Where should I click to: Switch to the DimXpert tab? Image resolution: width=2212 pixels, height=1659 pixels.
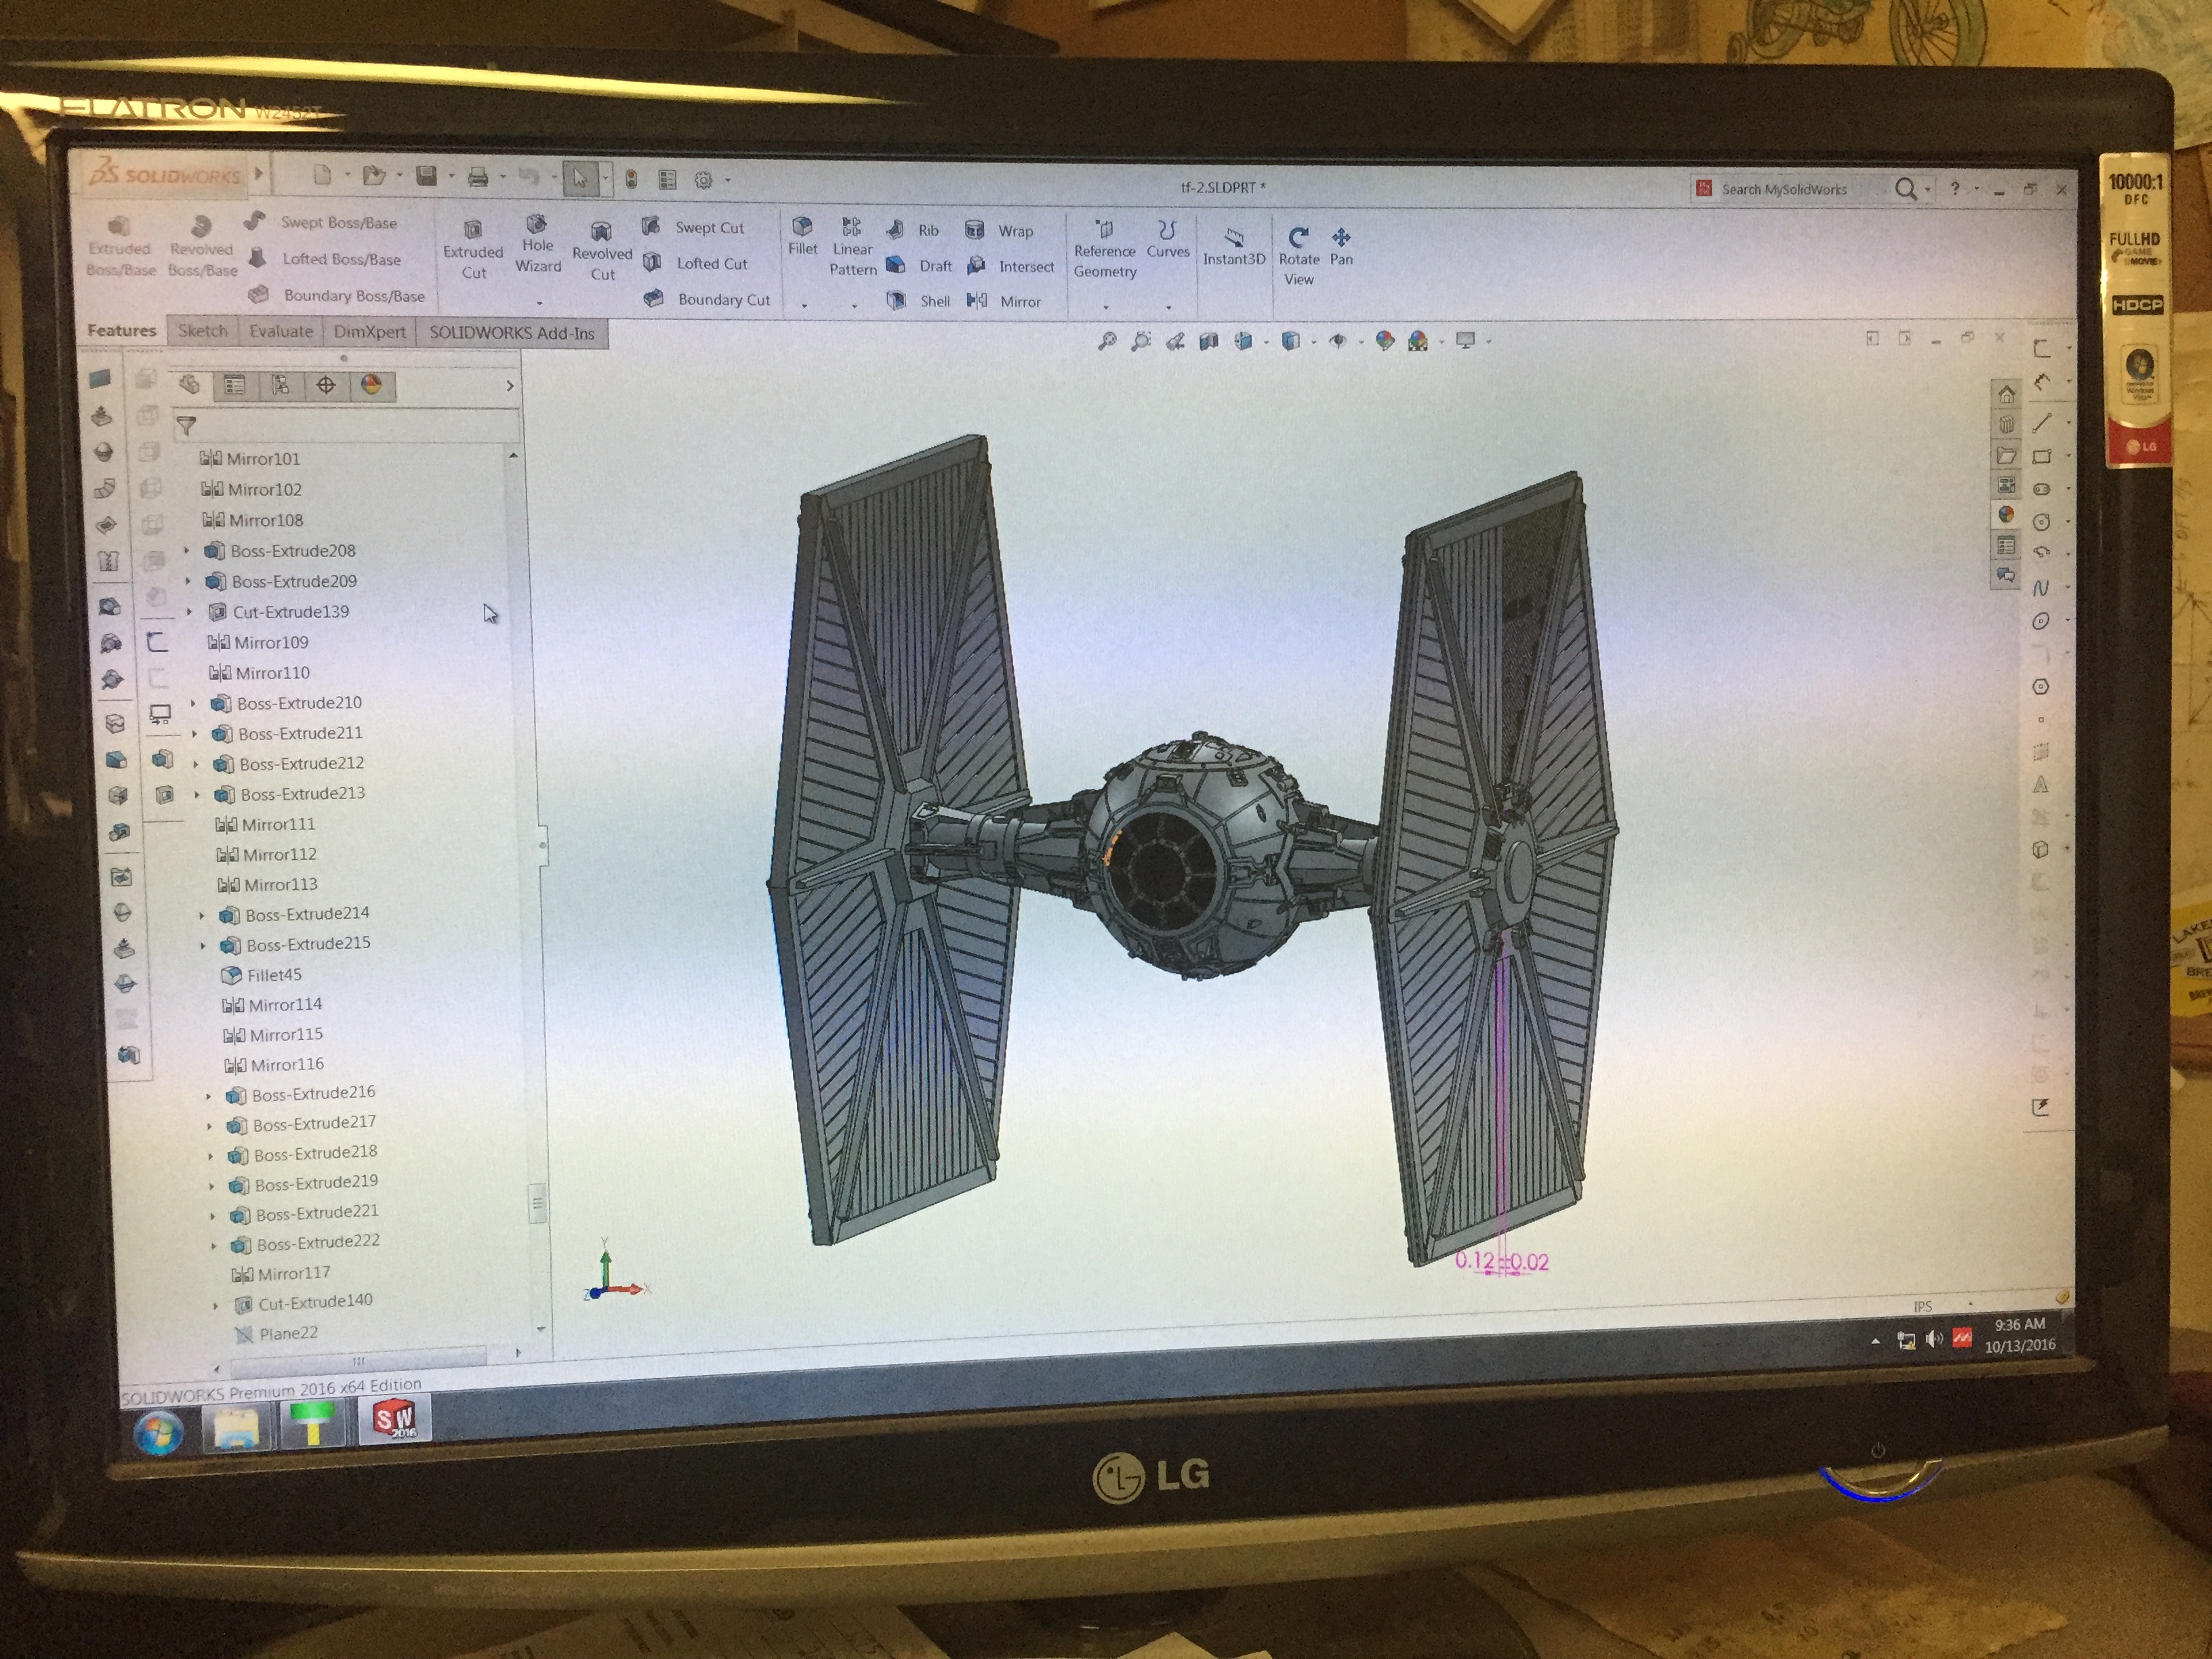pyautogui.click(x=370, y=332)
